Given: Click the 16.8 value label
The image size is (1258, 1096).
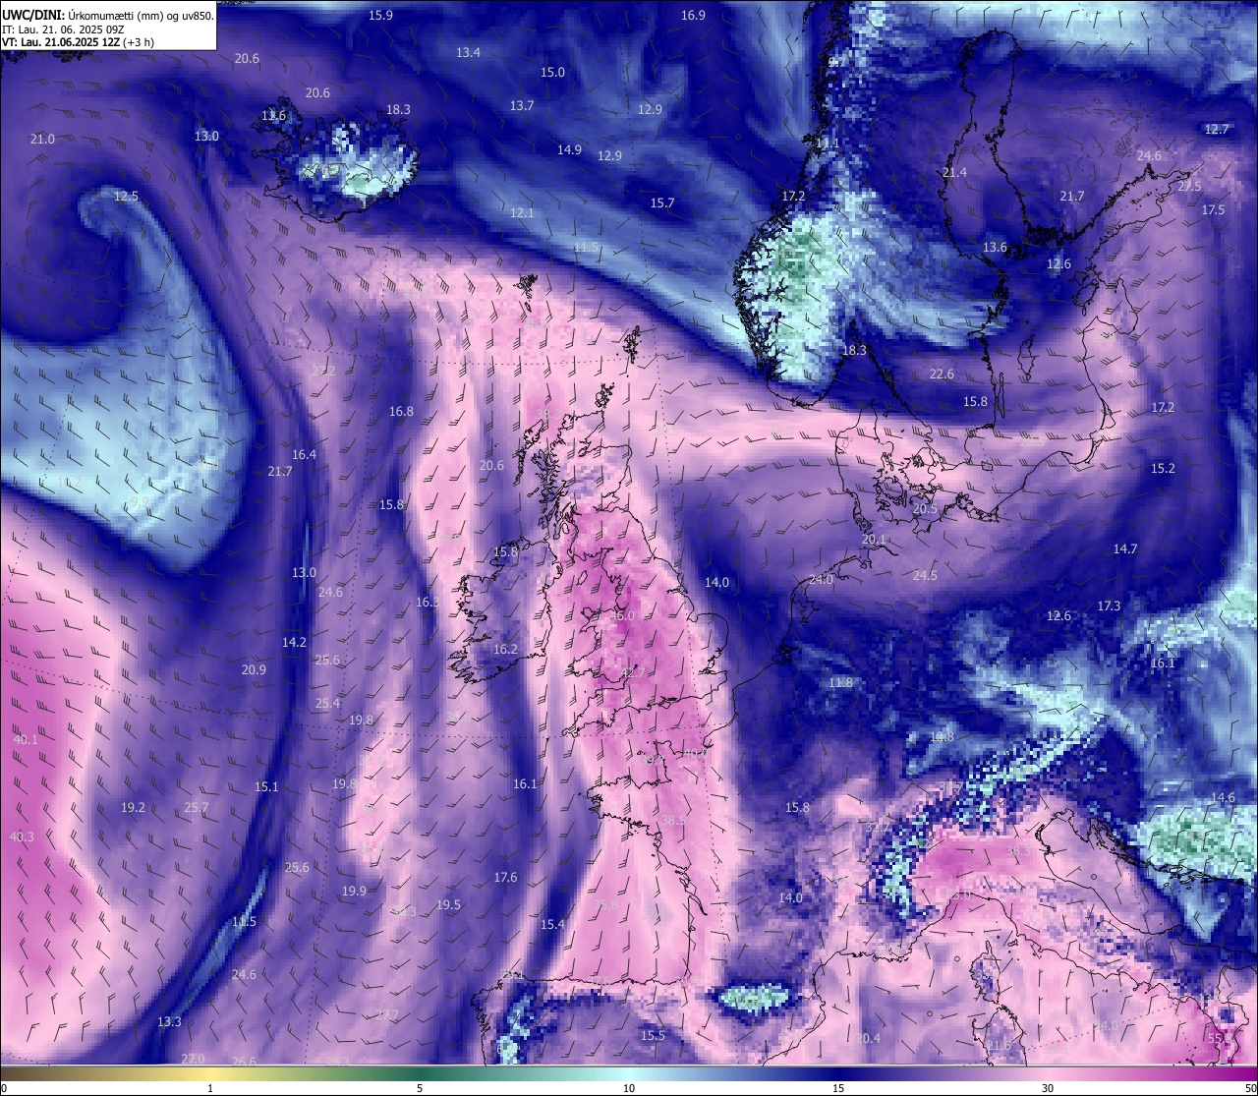Looking at the screenshot, I should tap(401, 412).
